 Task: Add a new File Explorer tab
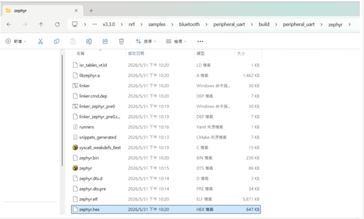click(x=91, y=11)
